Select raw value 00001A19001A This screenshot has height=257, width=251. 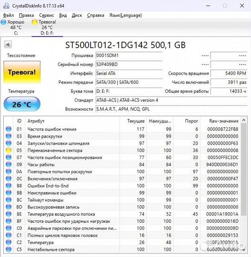coord(222,214)
